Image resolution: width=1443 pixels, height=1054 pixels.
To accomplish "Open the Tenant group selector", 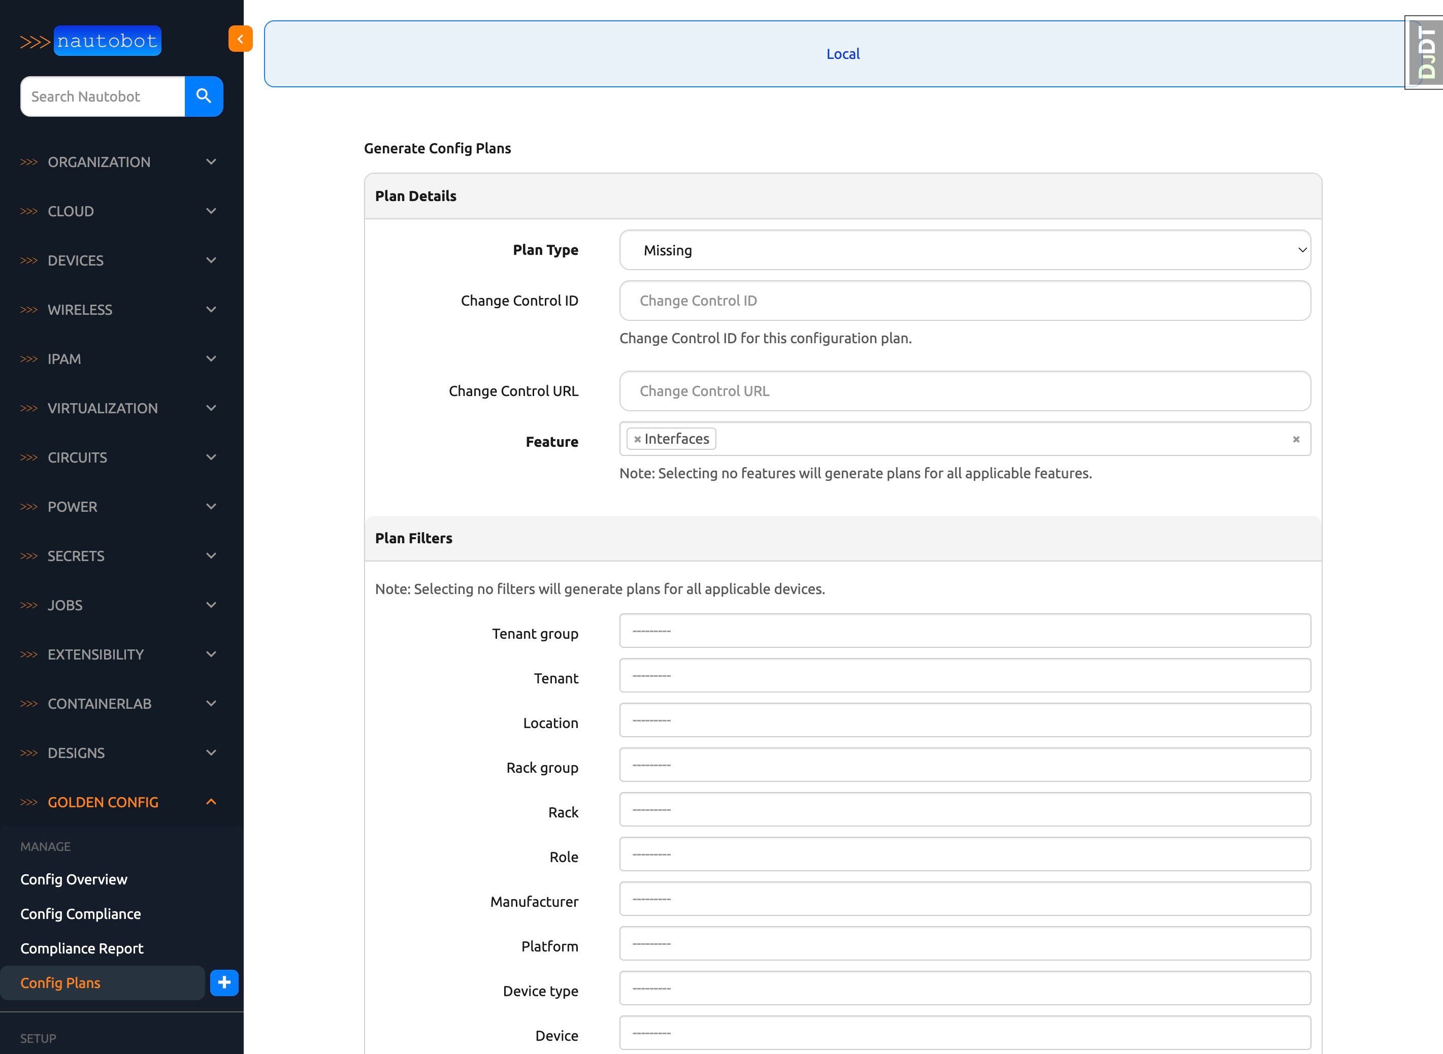I will [965, 631].
